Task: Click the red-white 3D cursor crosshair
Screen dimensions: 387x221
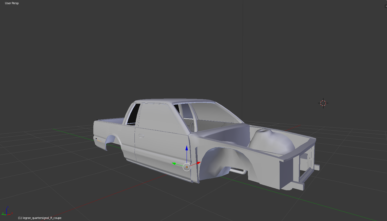Action: [323, 103]
